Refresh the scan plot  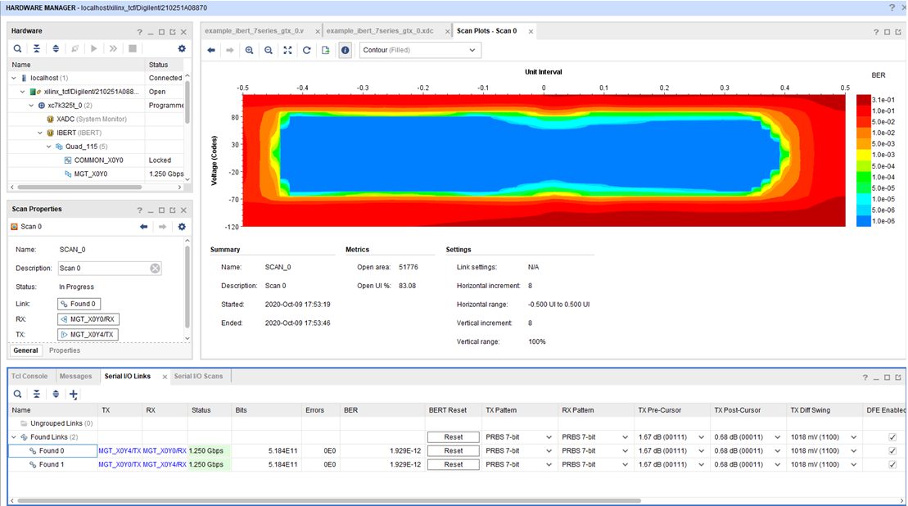click(x=307, y=51)
